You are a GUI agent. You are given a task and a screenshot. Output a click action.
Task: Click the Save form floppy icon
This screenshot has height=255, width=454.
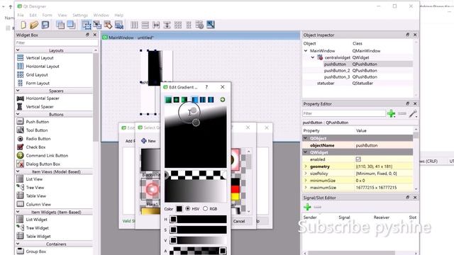[x=45, y=25]
